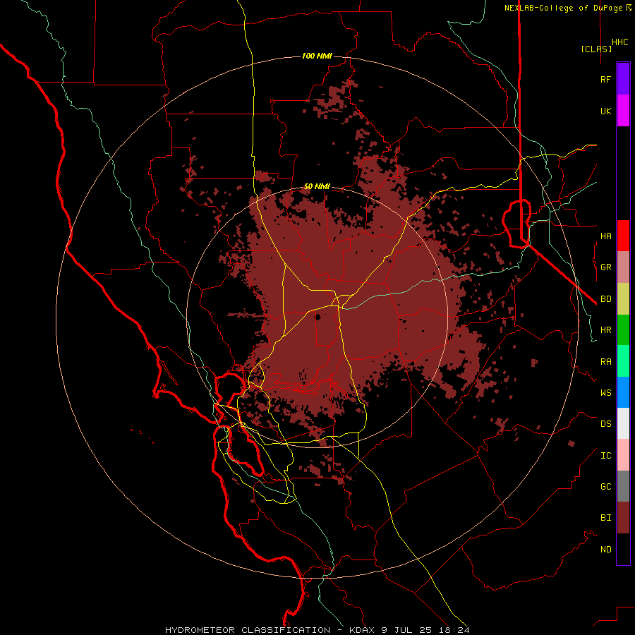Click the "HR" legend label
This screenshot has width=635, height=635.
605,330
